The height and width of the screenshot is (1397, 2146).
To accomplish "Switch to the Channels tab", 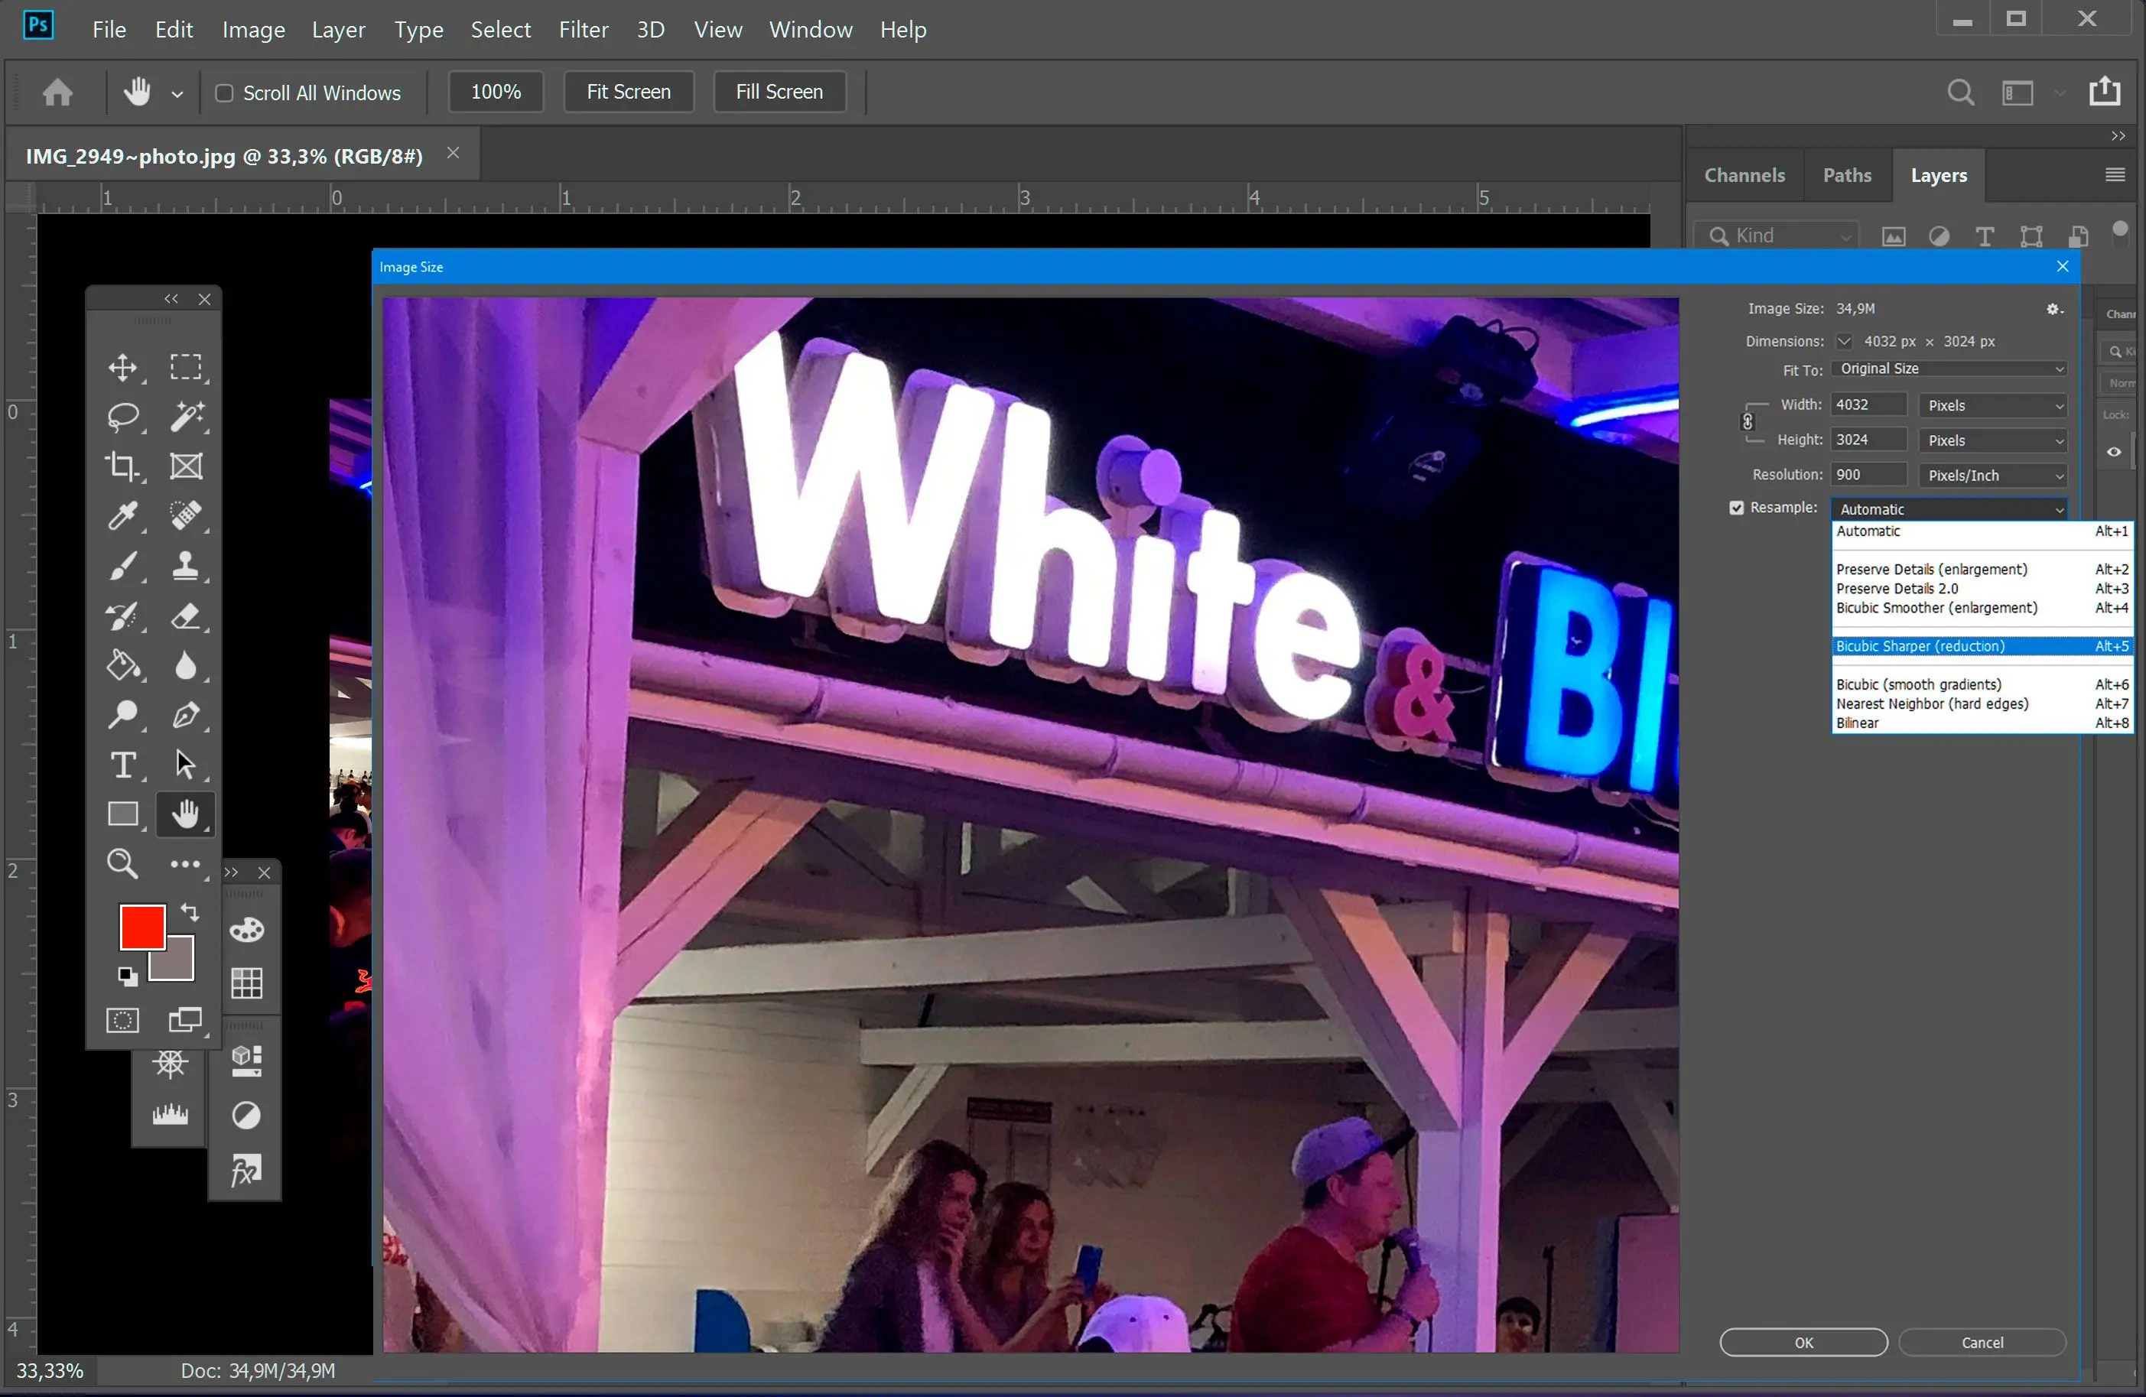I will tap(1745, 174).
